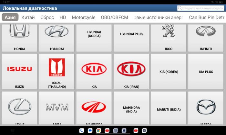Screen dimensions: 226x135
Task: Open the Messages app in the dock
Action: 90,130
